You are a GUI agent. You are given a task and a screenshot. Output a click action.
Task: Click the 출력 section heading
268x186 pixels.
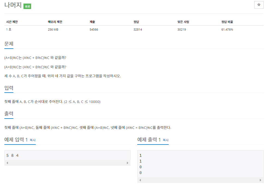(9, 114)
